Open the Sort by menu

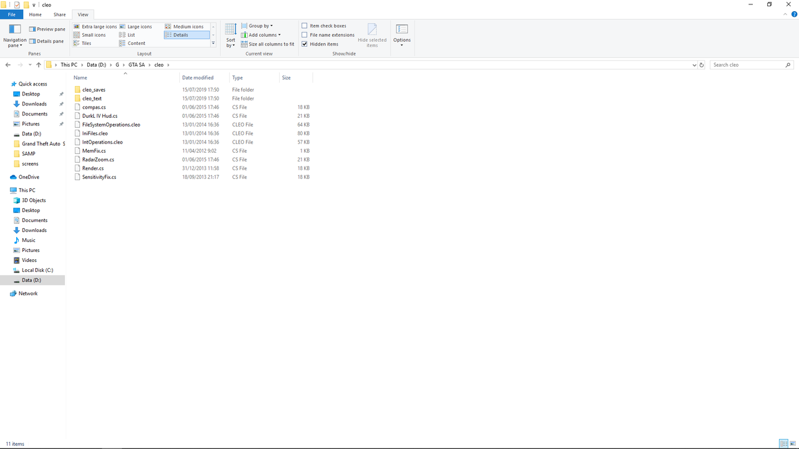(x=230, y=36)
